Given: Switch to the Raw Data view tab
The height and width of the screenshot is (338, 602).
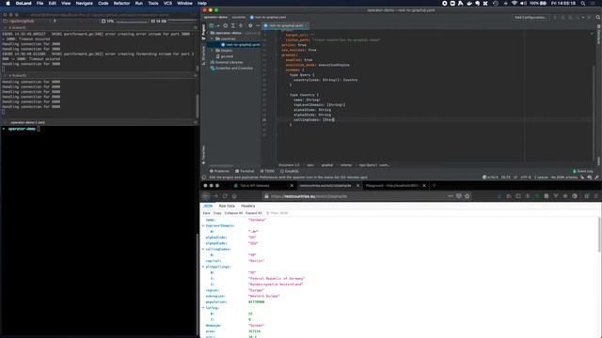Looking at the screenshot, I should [x=227, y=206].
